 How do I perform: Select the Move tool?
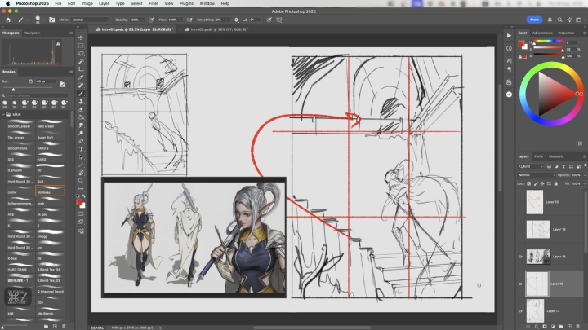(x=80, y=37)
